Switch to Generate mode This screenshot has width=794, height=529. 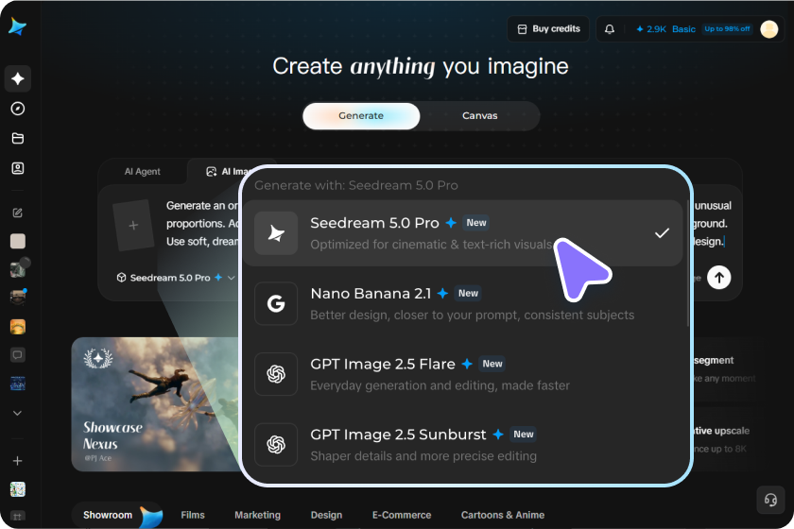point(361,116)
